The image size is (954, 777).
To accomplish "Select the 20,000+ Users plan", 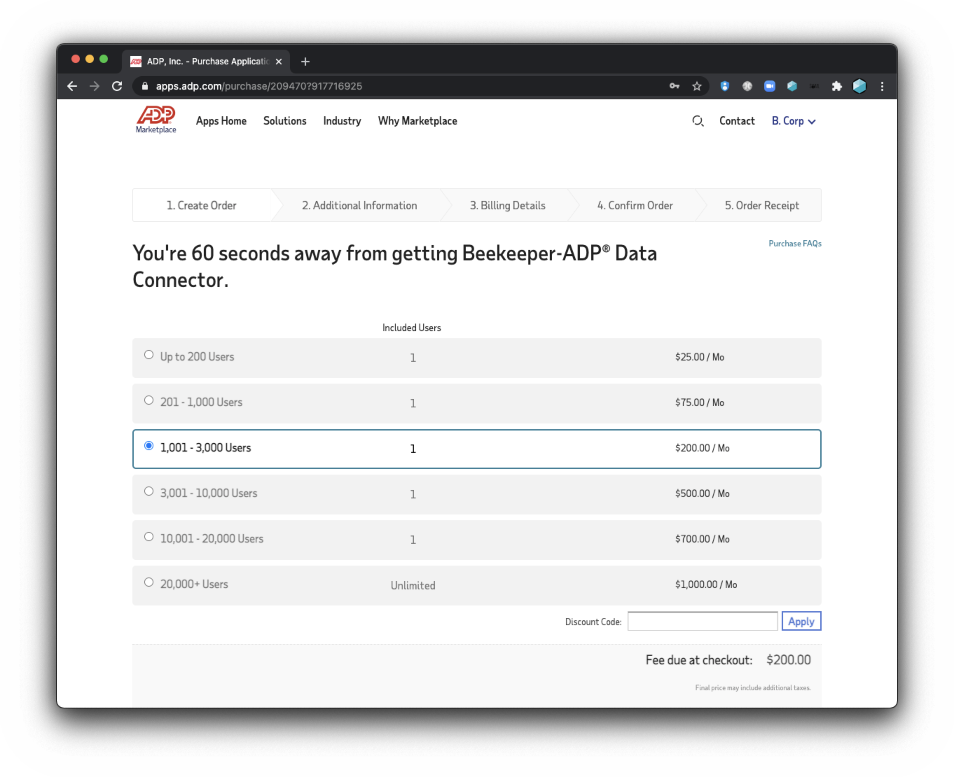I will [149, 582].
